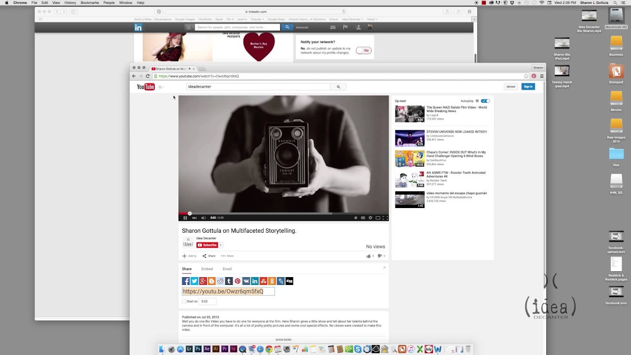Viewport: 631px width, 355px height.
Task: Share the video on Blogger
Action: (x=211, y=281)
